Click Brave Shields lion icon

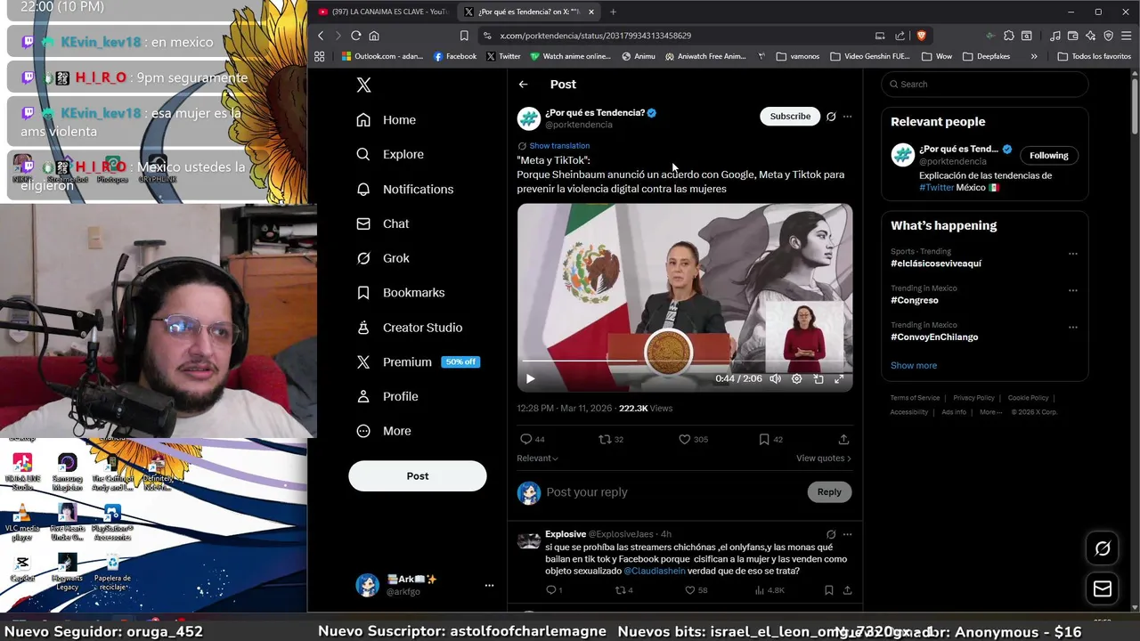921,36
